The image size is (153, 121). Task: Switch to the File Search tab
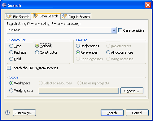tap(18, 16)
